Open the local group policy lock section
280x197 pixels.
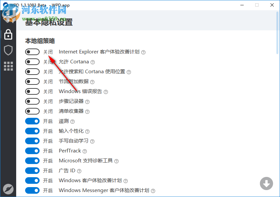coord(8,34)
